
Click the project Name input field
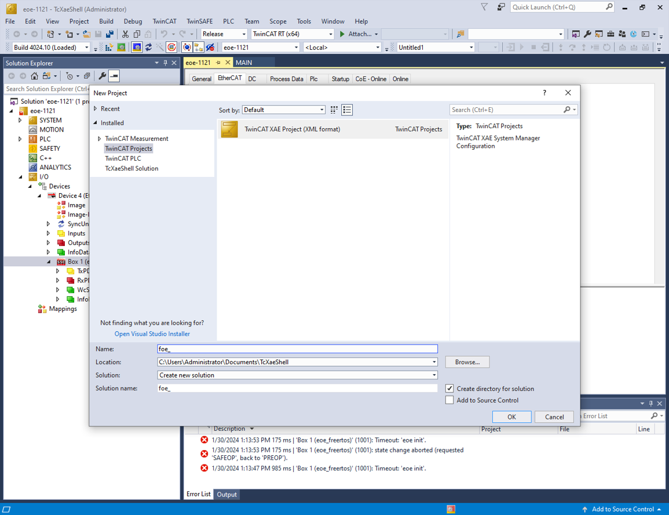click(297, 349)
